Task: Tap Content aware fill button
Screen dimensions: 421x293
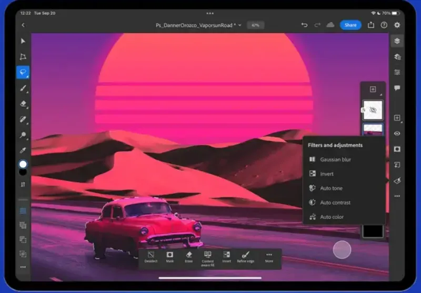Action: [x=207, y=259]
